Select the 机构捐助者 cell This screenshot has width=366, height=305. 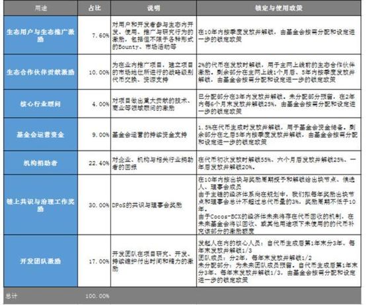point(40,163)
